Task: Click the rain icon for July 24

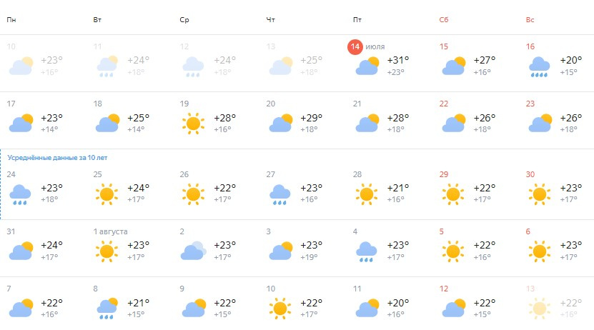Action: point(20,194)
